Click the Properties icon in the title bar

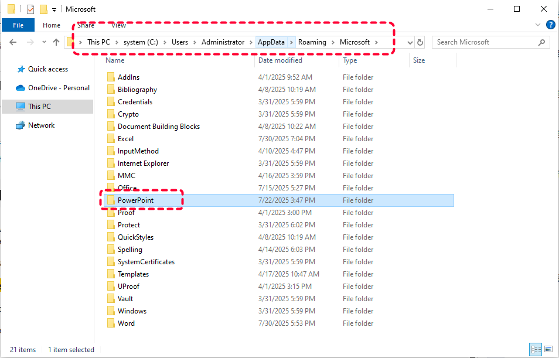[30, 9]
